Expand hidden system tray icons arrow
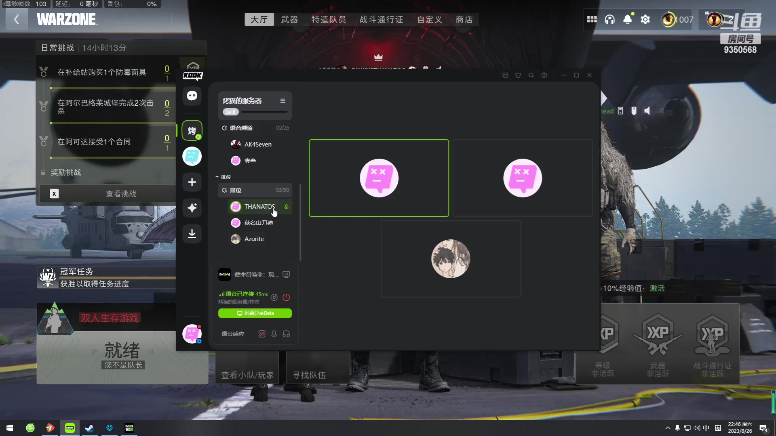Viewport: 776px width, 436px height. point(668,428)
